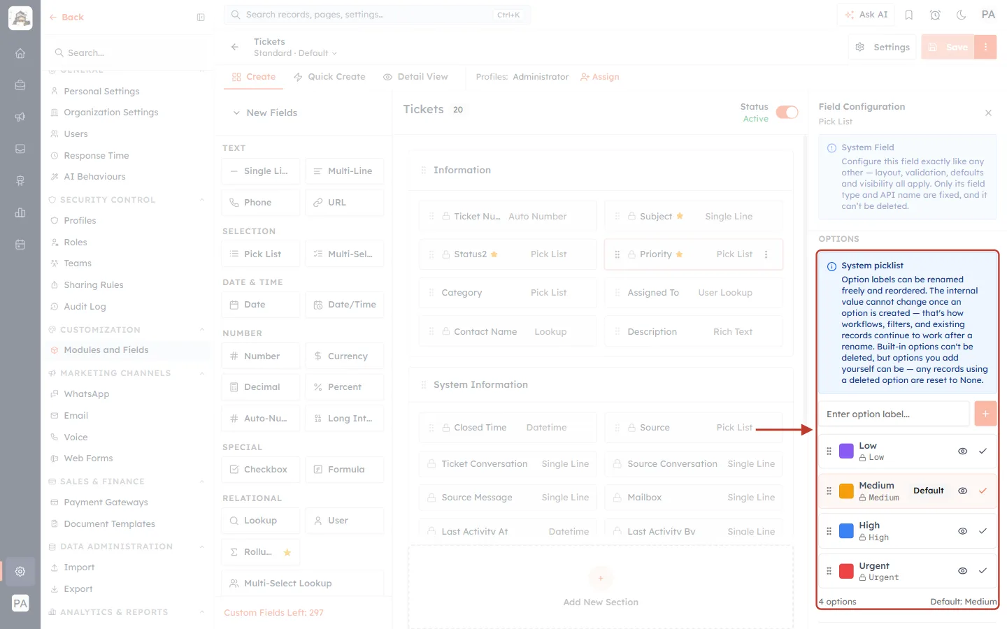Collapse the Sales & Finance sidebar group
The image size is (1007, 629).
[x=201, y=482]
